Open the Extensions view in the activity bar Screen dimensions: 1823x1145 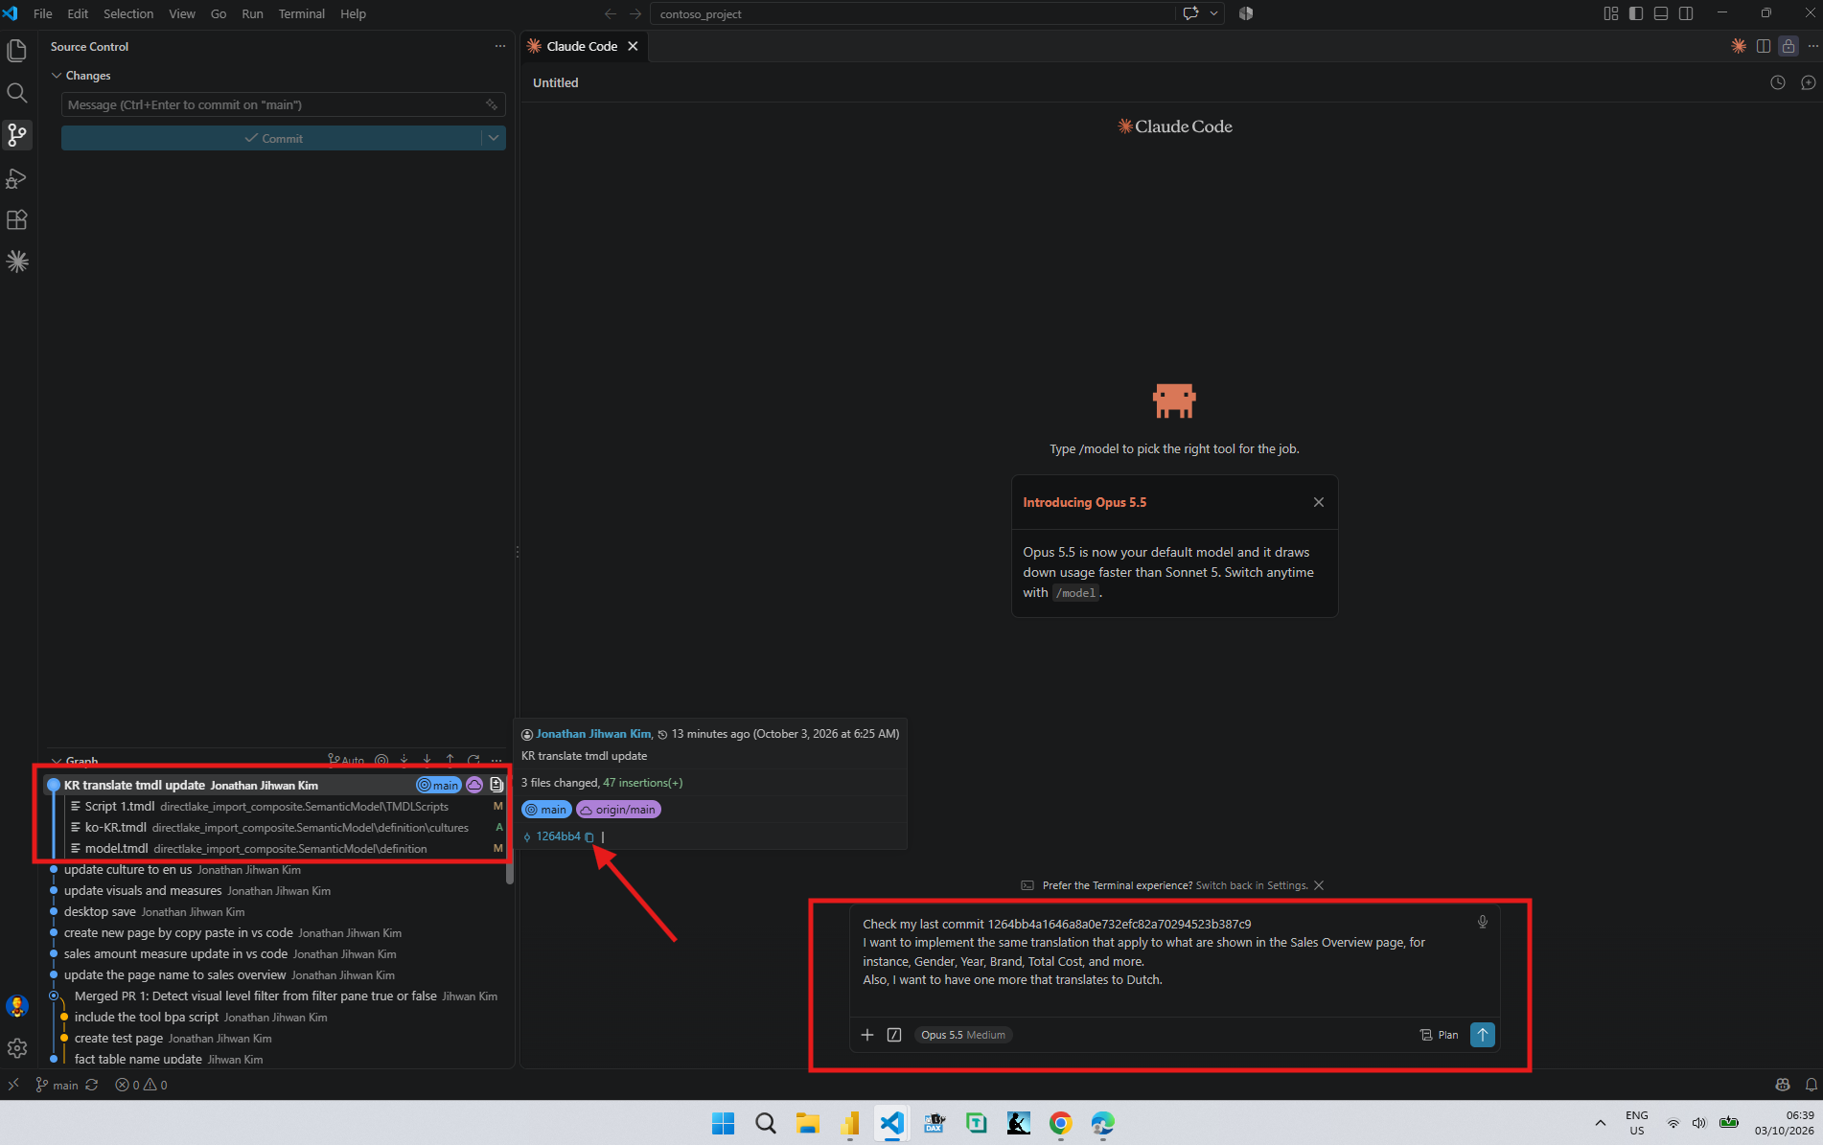pos(17,220)
